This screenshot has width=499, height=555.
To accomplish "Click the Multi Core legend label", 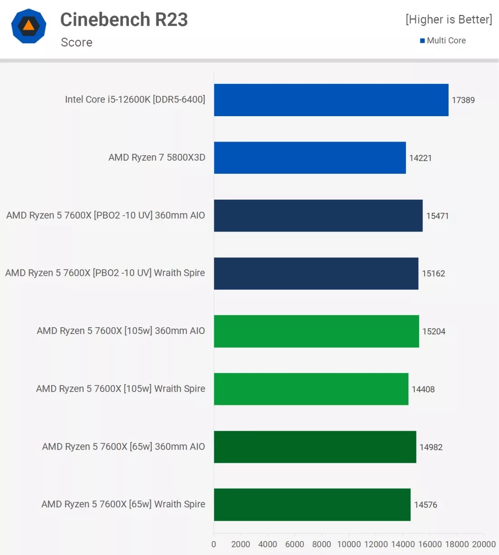I will pos(446,40).
